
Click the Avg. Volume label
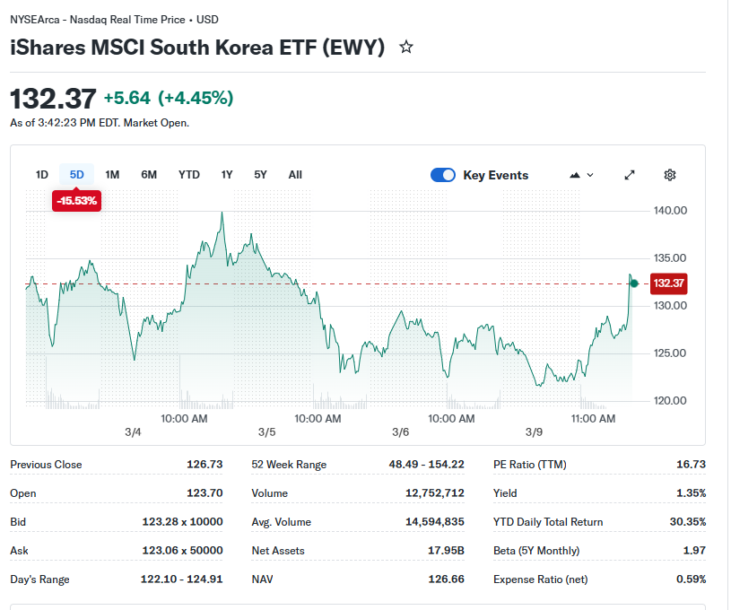pyautogui.click(x=281, y=522)
